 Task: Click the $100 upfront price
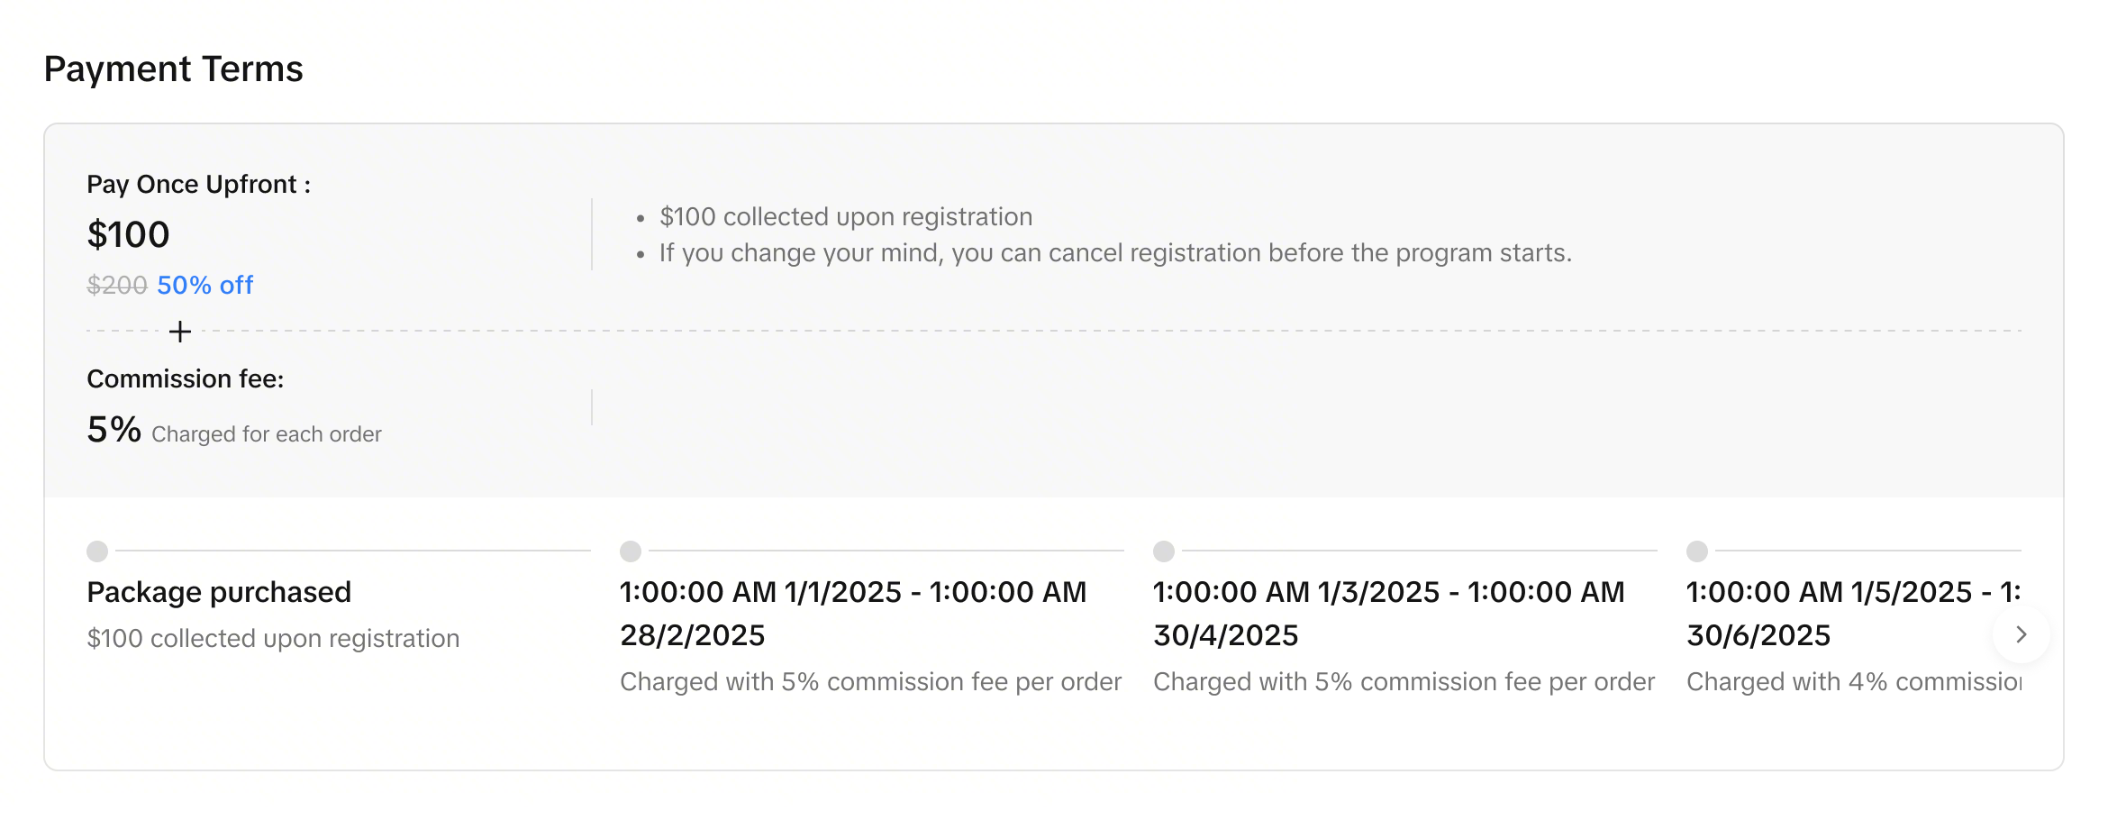(128, 234)
